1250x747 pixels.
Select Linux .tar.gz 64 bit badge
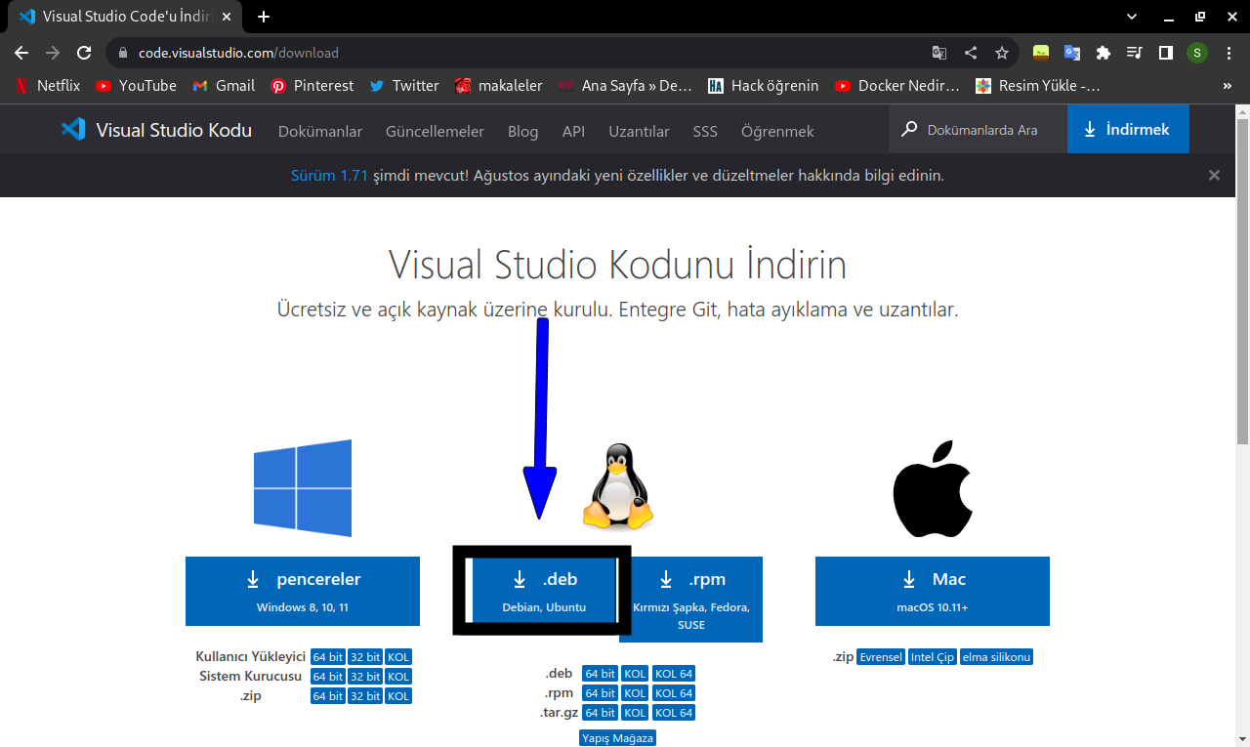(x=600, y=713)
